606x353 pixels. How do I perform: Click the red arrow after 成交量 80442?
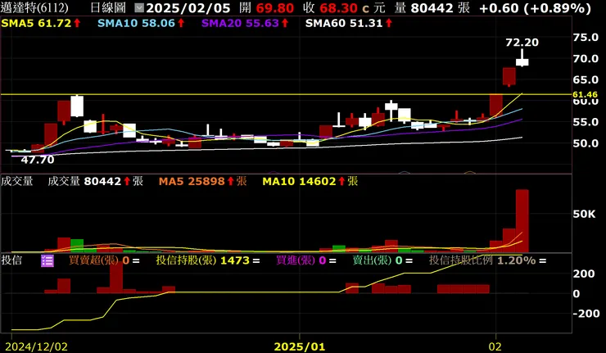(x=127, y=181)
